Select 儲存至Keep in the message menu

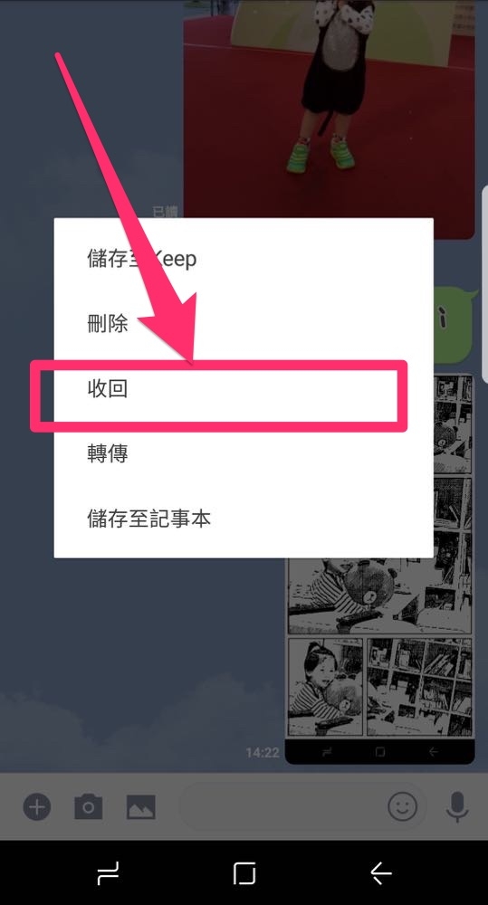pyautogui.click(x=244, y=259)
